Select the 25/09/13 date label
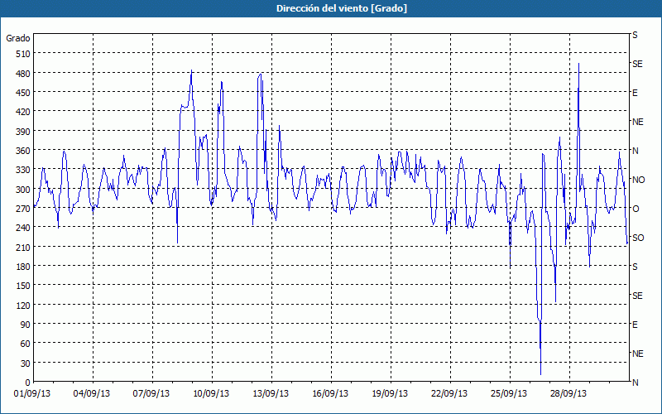The image size is (662, 414). click(x=509, y=393)
